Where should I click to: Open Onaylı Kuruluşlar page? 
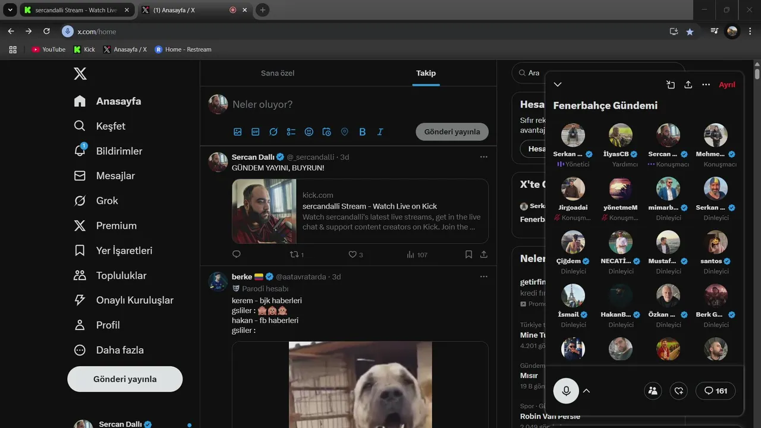click(x=124, y=300)
